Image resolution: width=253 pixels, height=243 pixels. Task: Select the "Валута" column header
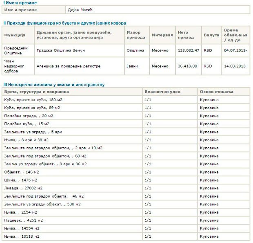pos(211,35)
